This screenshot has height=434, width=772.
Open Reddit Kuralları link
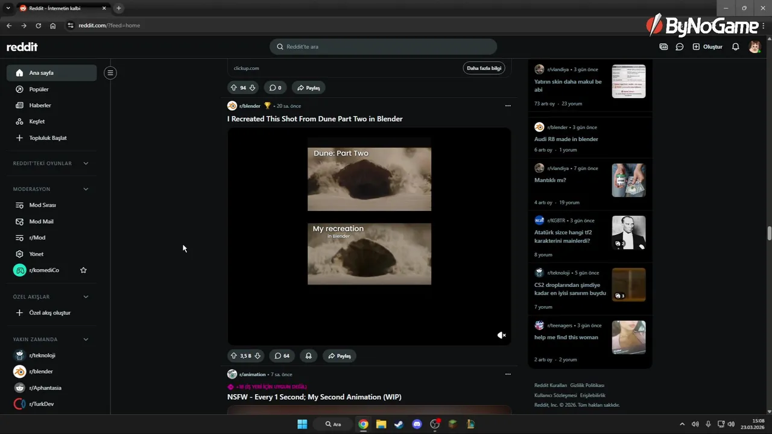pyautogui.click(x=551, y=385)
